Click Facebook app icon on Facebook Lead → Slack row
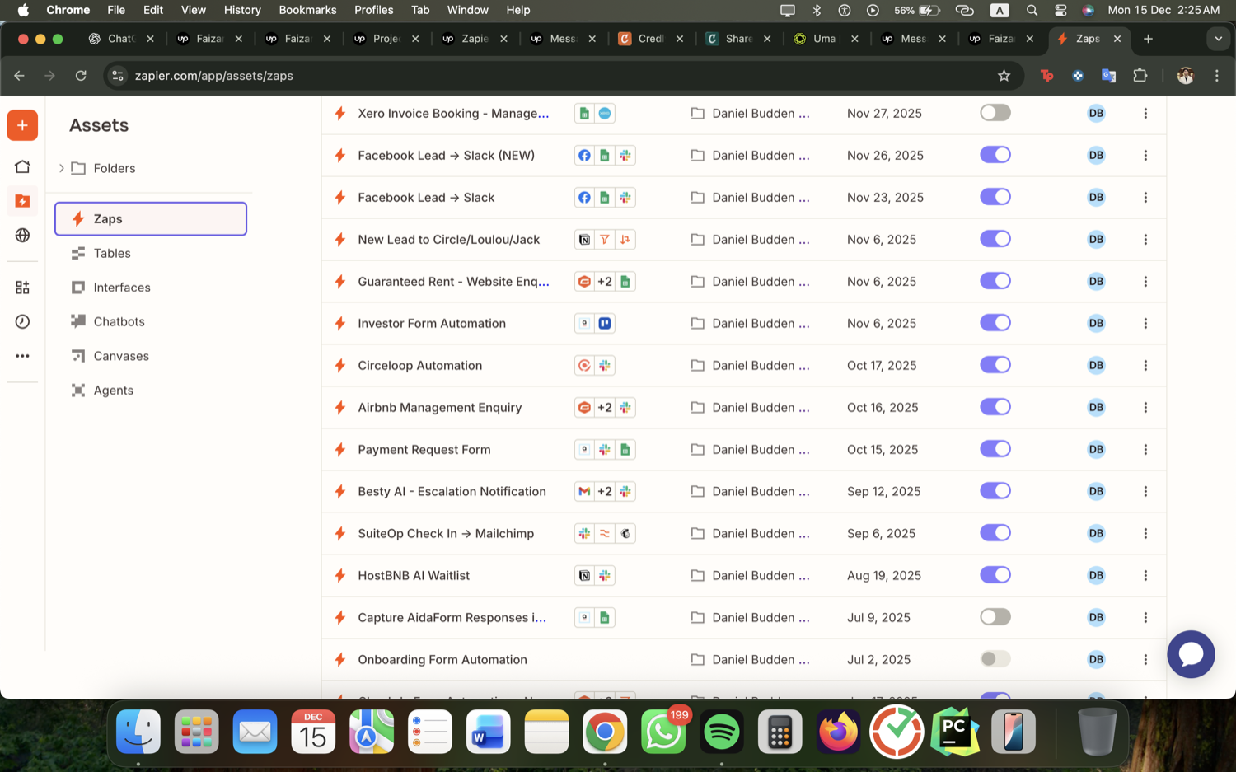This screenshot has width=1236, height=772. (x=584, y=198)
